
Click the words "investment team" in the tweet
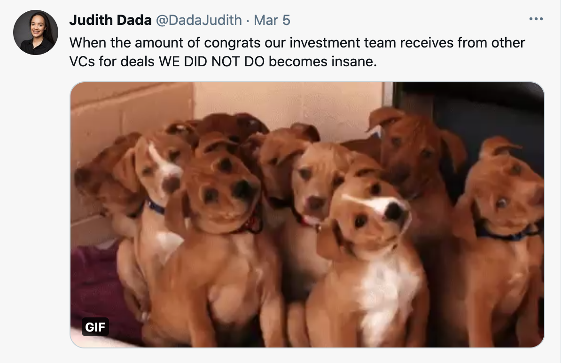click(x=343, y=43)
